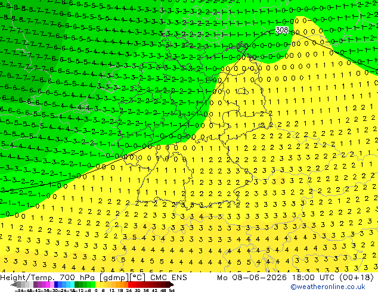The width and height of the screenshot is (378, 292).
Task: Select the Height/Temp. 700 hPa title text
Action: tap(48, 278)
